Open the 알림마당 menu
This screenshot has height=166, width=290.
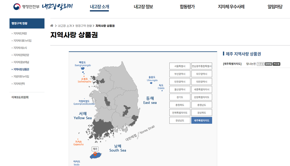click(275, 7)
